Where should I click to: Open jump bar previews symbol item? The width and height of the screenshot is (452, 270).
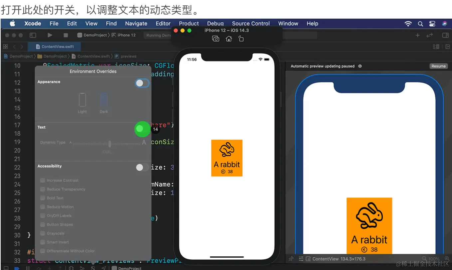tap(125, 57)
